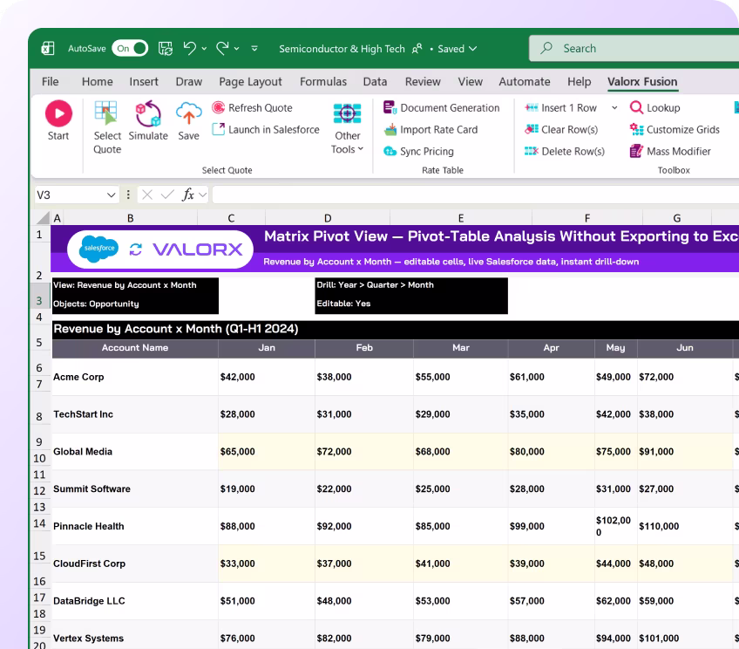Open the Lookup tool

tap(654, 107)
